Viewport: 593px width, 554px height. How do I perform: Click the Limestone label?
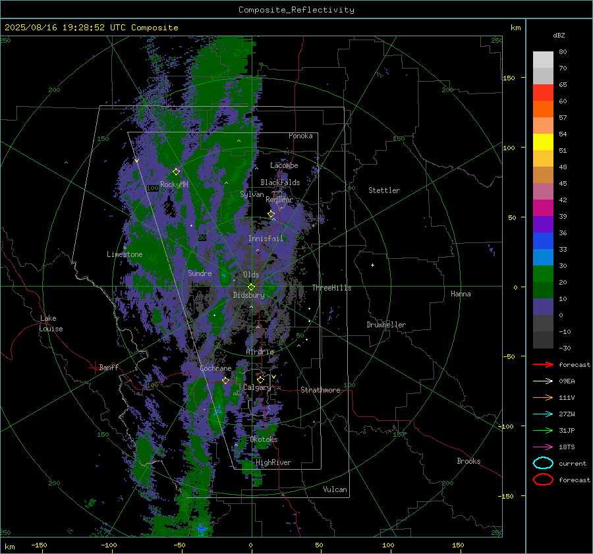coord(125,254)
